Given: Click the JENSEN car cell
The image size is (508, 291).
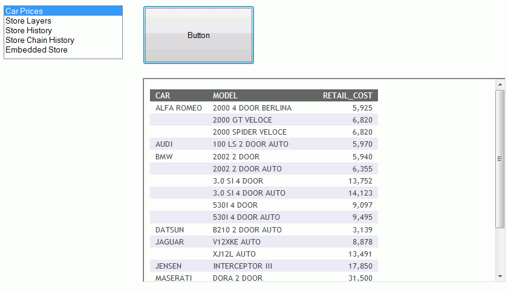Looking at the screenshot, I should (x=168, y=266).
